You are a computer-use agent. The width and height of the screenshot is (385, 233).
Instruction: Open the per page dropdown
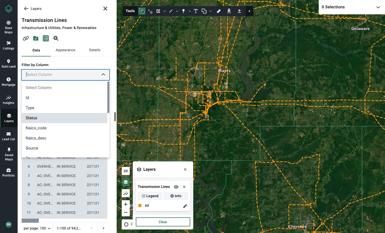point(37,228)
